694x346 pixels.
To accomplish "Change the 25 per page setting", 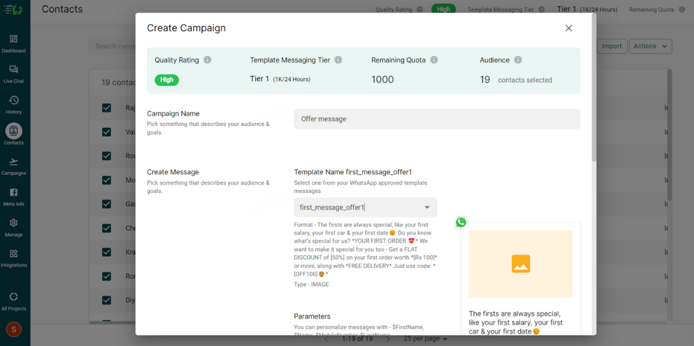I will (x=425, y=338).
